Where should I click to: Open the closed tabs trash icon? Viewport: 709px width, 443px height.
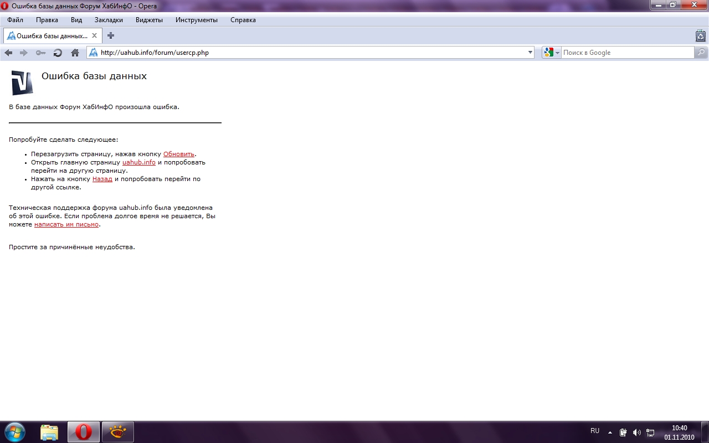point(700,36)
